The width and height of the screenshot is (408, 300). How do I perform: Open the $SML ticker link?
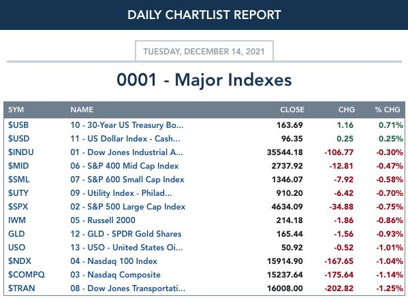(x=18, y=180)
